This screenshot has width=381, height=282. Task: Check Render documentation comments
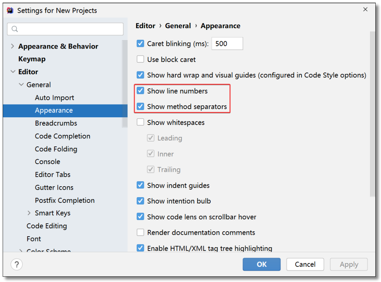[x=140, y=232]
